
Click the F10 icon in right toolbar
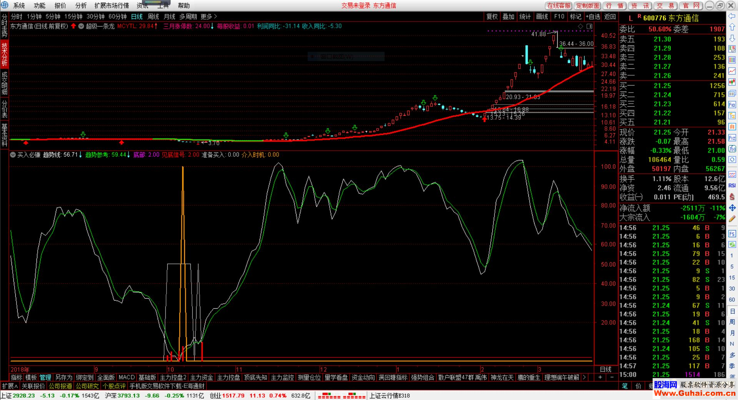[732, 104]
